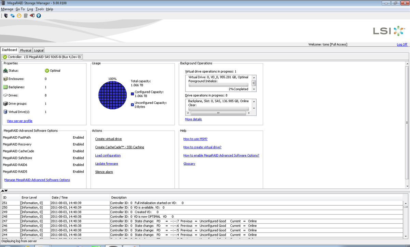The width and height of the screenshot is (410, 247).
Task: Click the Drive groups icon in Properties
Action: click(x=5, y=104)
